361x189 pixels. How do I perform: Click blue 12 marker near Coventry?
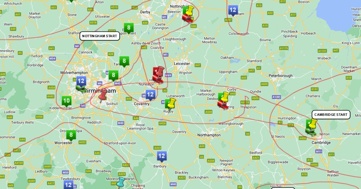(x=150, y=95)
